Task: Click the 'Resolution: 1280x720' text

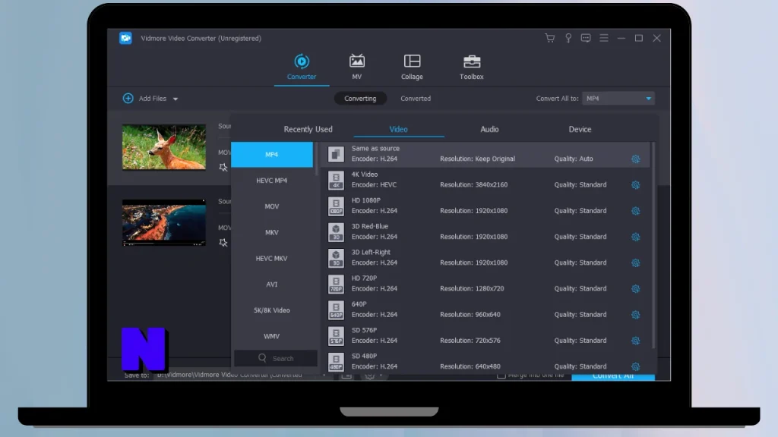Action: point(472,288)
